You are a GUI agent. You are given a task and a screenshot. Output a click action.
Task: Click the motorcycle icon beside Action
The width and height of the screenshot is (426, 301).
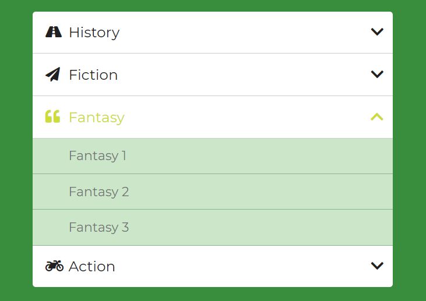pyautogui.click(x=54, y=266)
